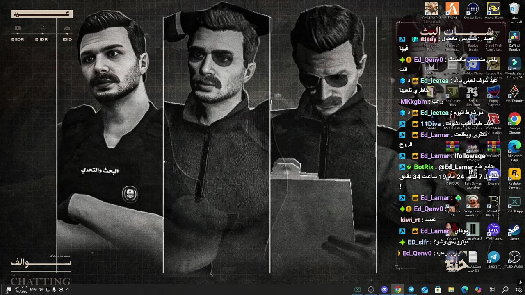Select the Metro Exodus desktop icon
The height and width of the screenshot is (295, 525).
coord(431,68)
